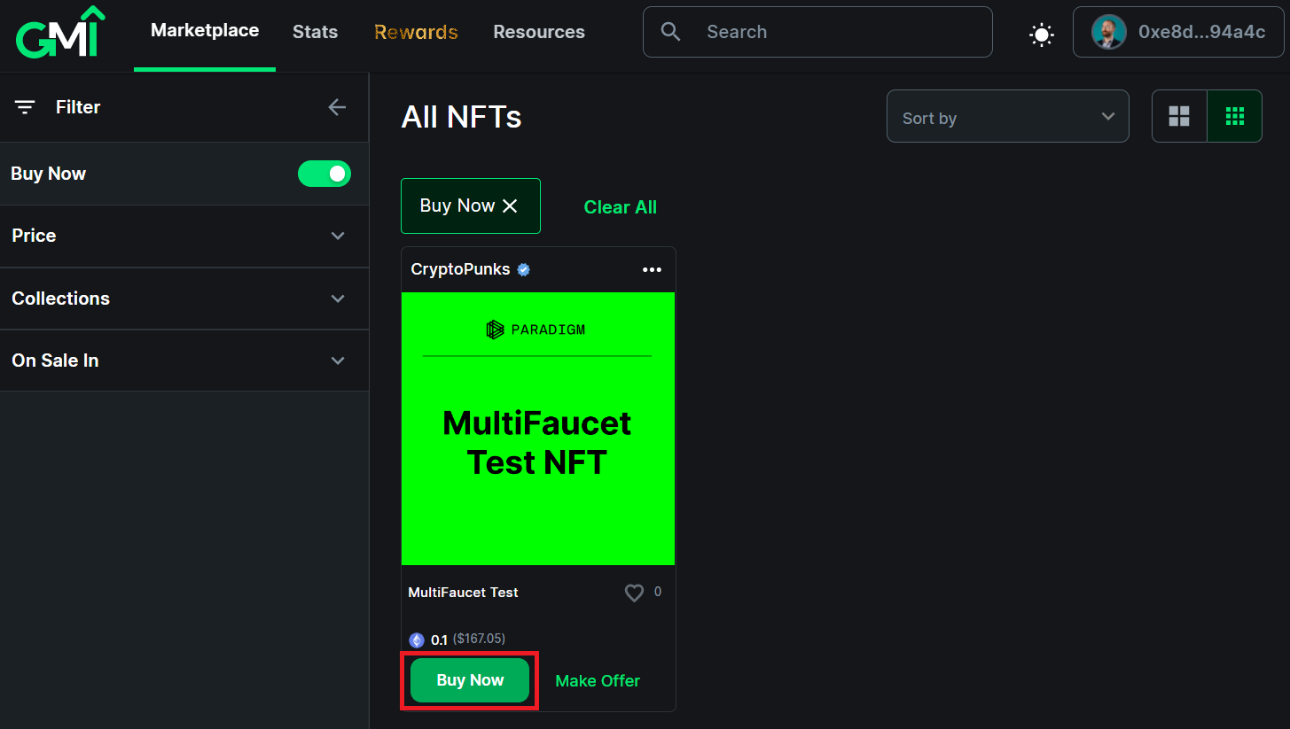The image size is (1290, 729).
Task: Select the large grid view icon
Action: [1179, 116]
